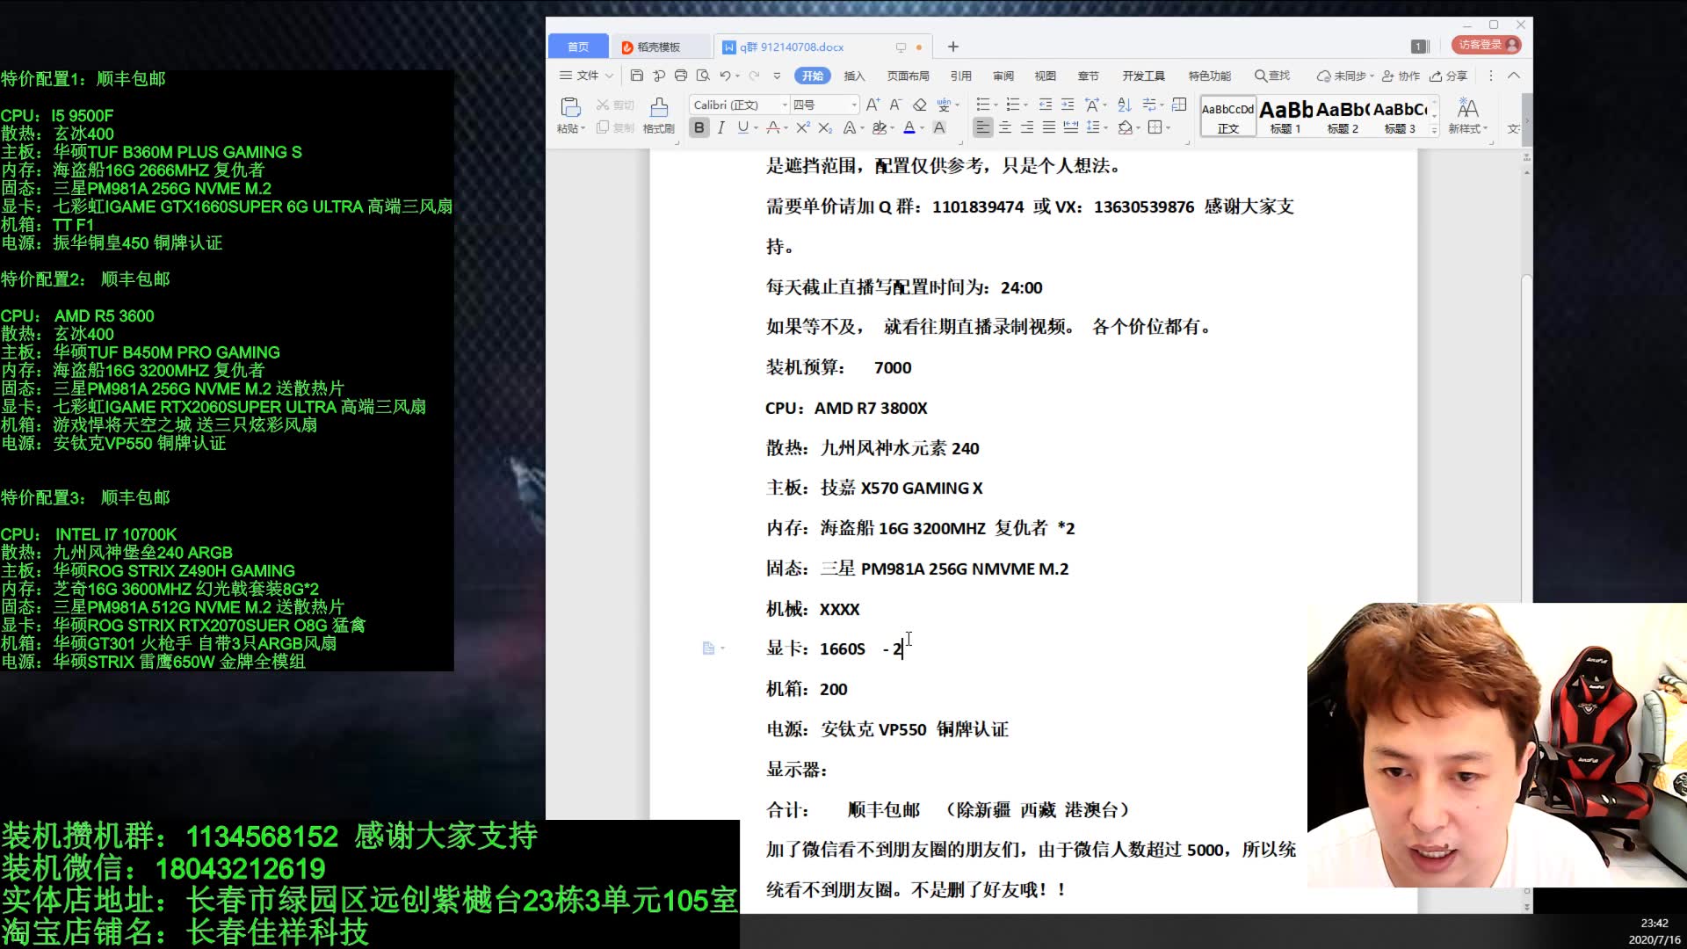The height and width of the screenshot is (949, 1687).
Task: Click Increase font size icon
Action: [872, 105]
